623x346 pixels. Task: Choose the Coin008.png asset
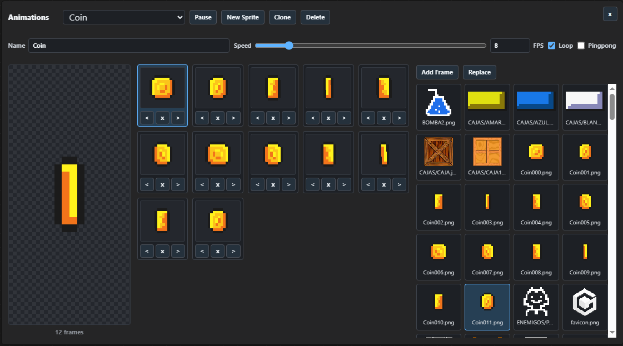coord(536,257)
